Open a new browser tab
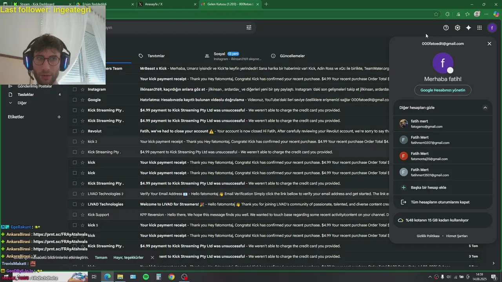 tap(266, 4)
